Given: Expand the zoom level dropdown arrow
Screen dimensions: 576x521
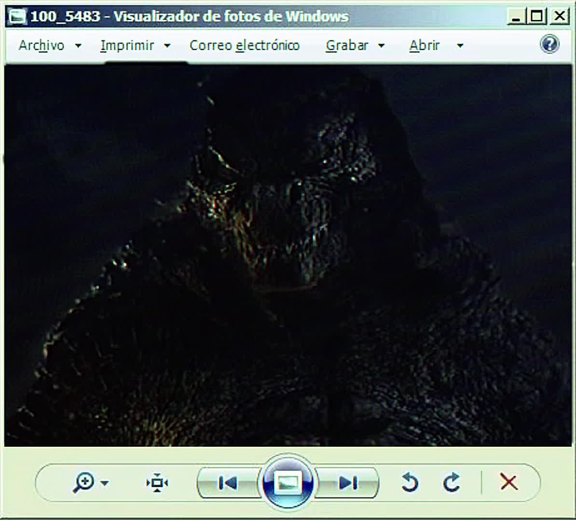Looking at the screenshot, I should 105,483.
